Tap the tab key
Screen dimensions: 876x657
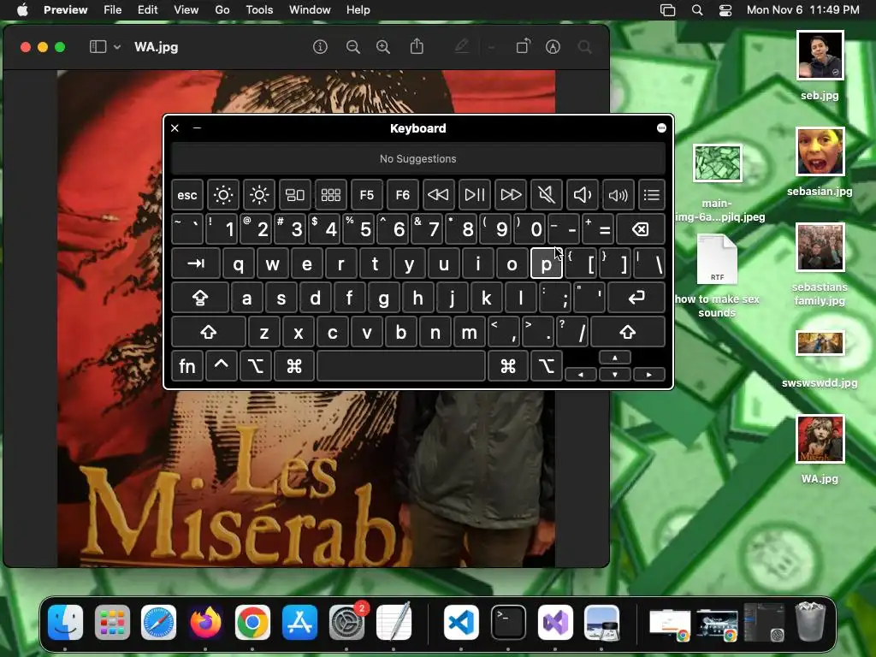click(x=196, y=263)
